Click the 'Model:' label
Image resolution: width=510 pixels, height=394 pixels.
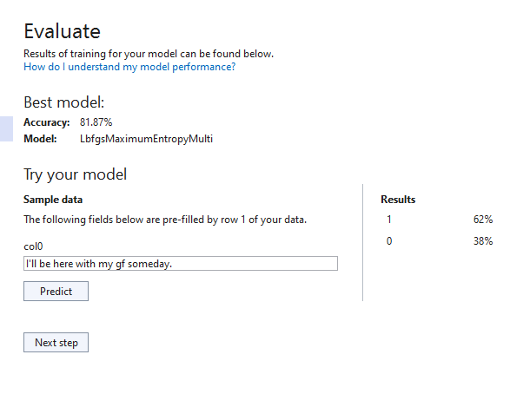[40, 139]
